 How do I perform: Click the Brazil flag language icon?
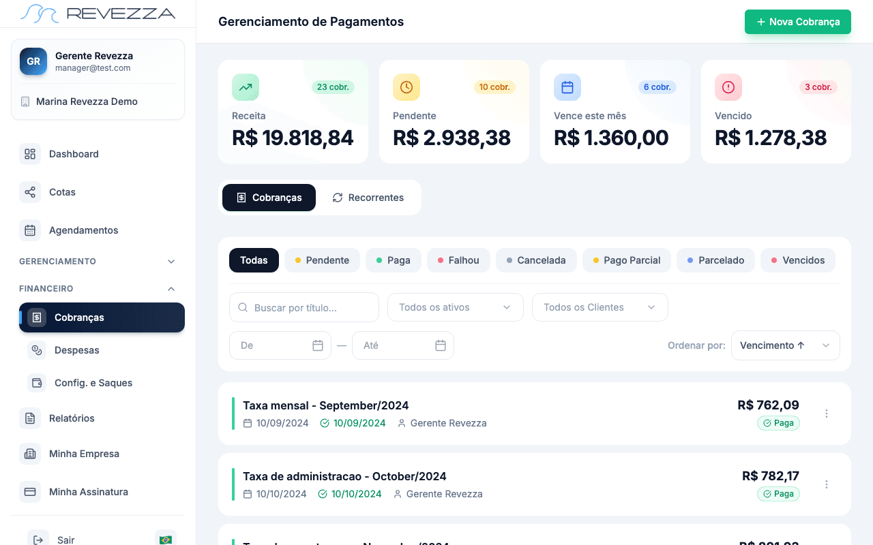165,540
